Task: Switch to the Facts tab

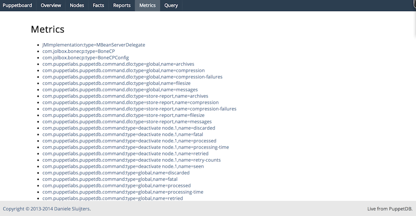Action: (98, 5)
